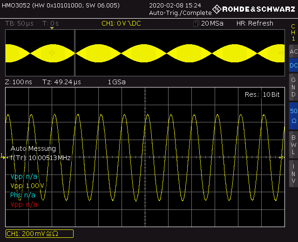Click the HR: Refresh acquisition mode label

pos(255,23)
